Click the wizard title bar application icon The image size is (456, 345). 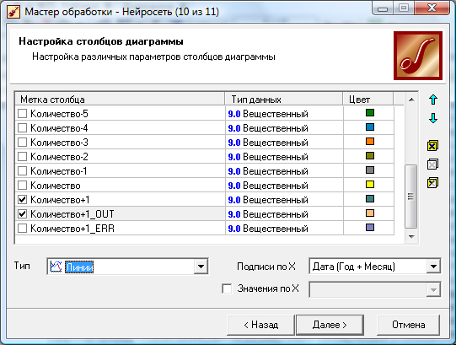click(x=13, y=12)
